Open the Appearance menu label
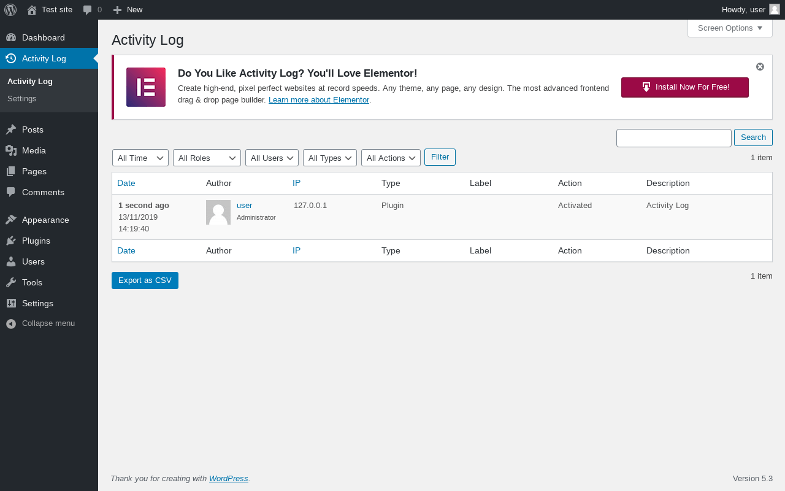 point(45,220)
